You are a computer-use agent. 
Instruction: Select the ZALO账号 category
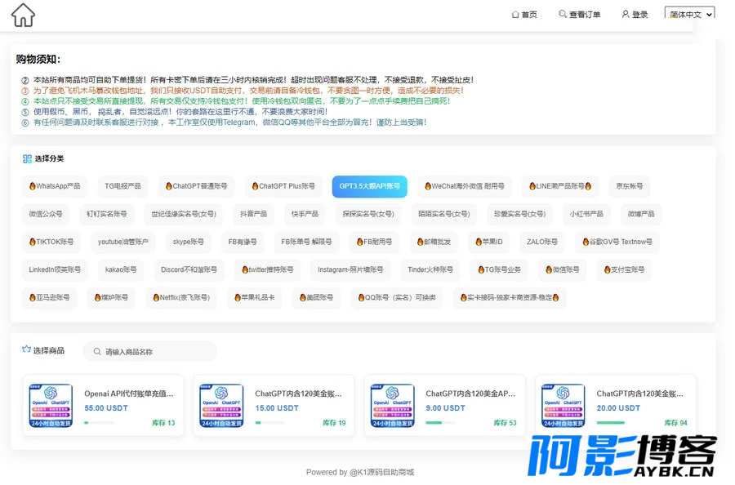tap(542, 242)
